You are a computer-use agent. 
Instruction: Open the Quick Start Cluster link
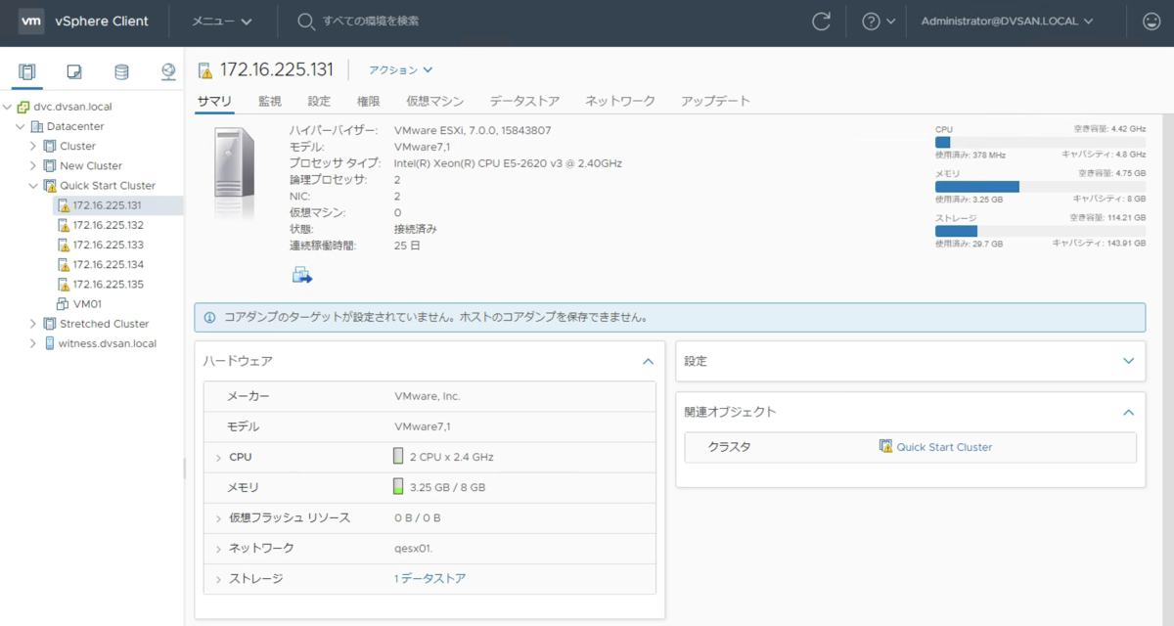[x=944, y=447]
